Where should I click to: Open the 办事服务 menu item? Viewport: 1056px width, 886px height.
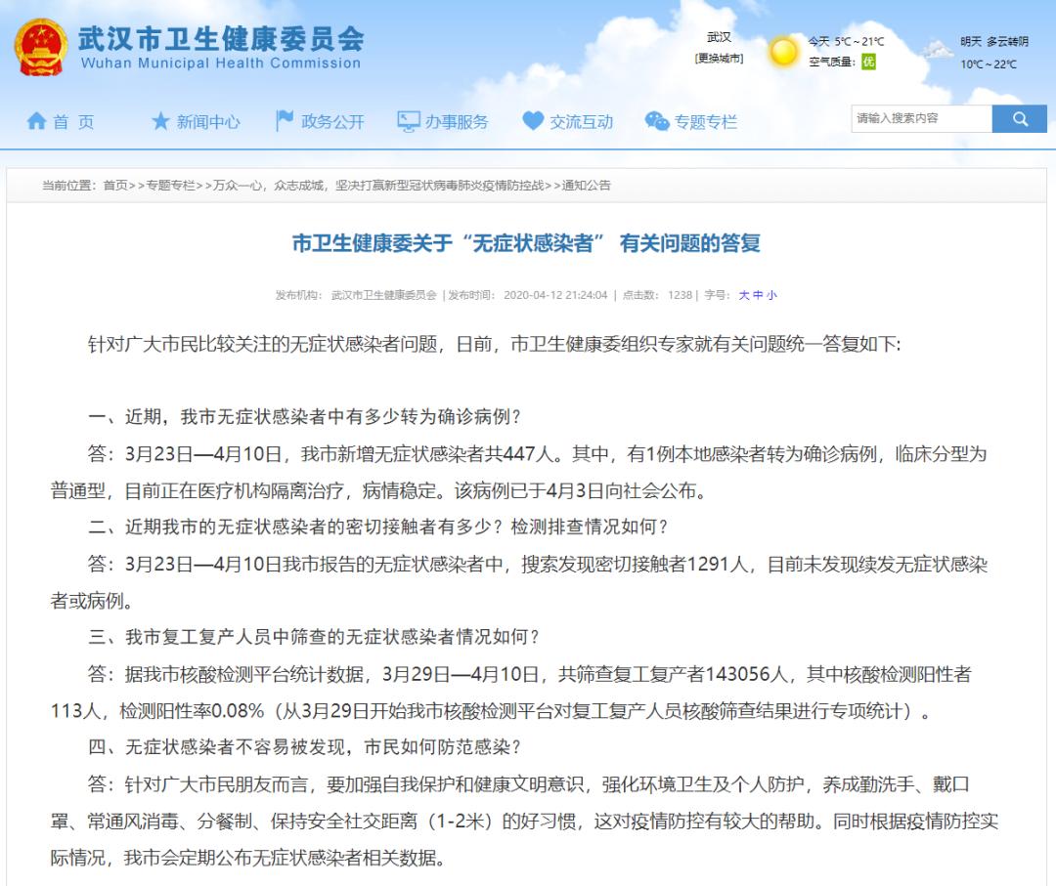pyautogui.click(x=457, y=122)
